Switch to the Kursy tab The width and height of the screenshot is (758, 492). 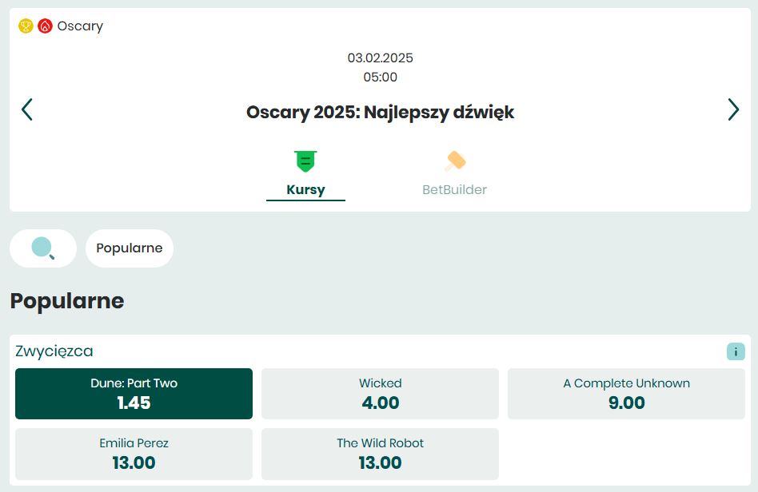point(305,189)
